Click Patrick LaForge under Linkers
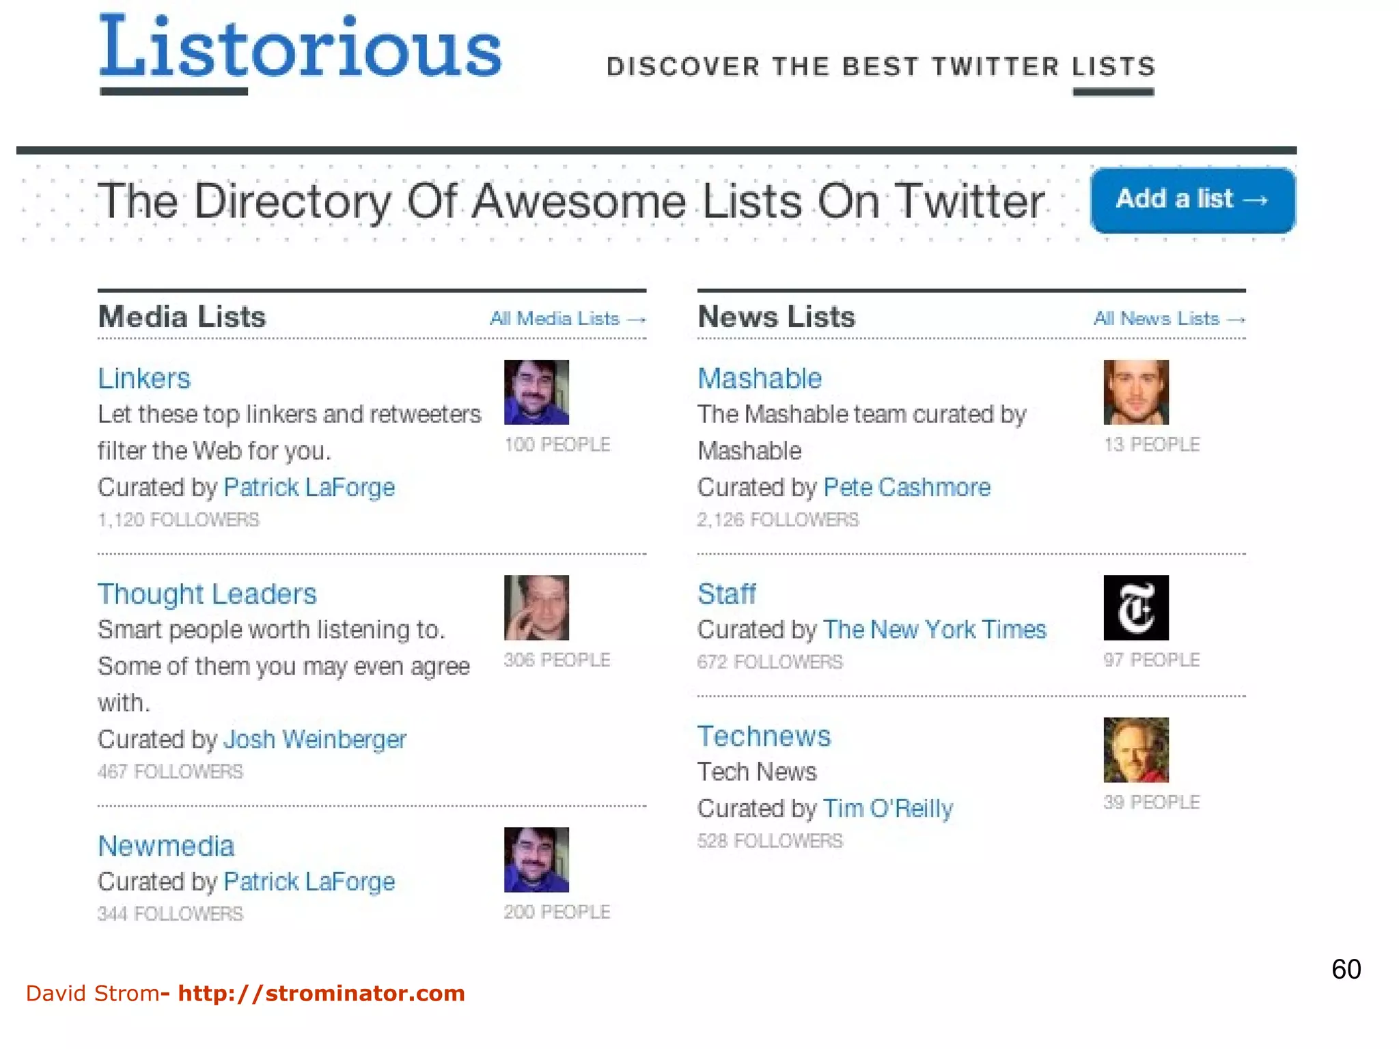The width and height of the screenshot is (1399, 1049). [x=309, y=487]
